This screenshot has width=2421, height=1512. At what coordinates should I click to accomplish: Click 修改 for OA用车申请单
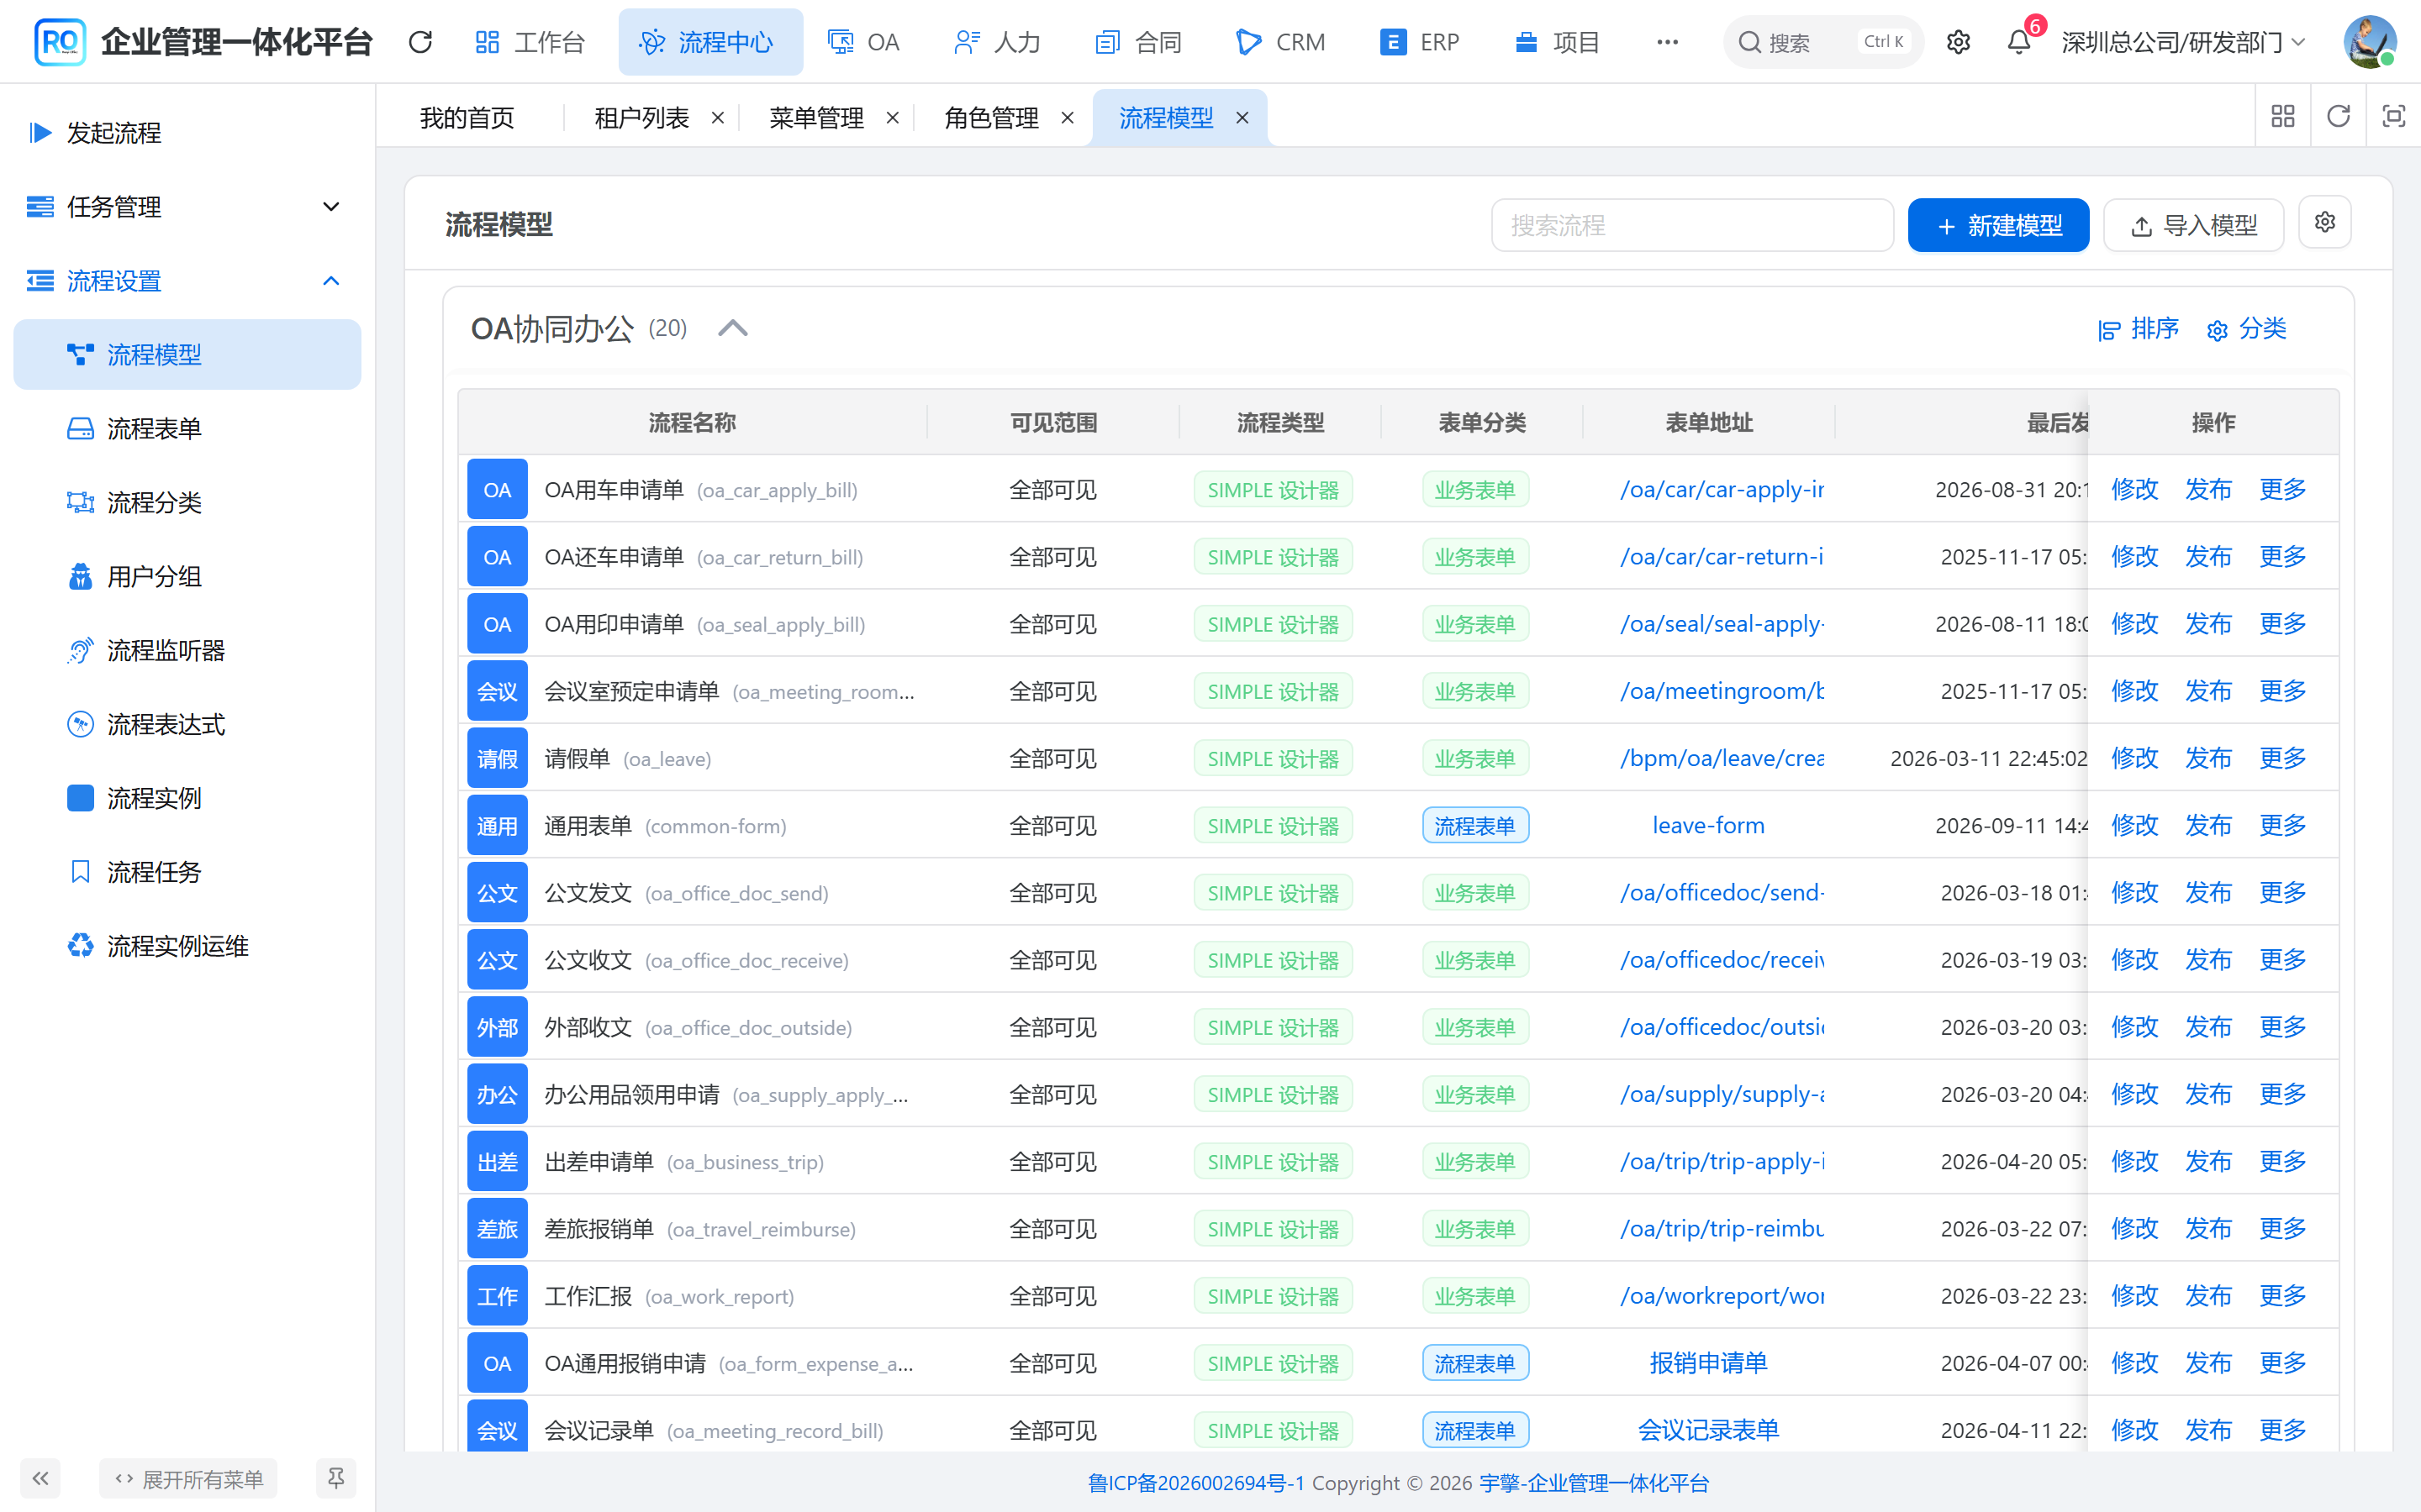(2135, 490)
